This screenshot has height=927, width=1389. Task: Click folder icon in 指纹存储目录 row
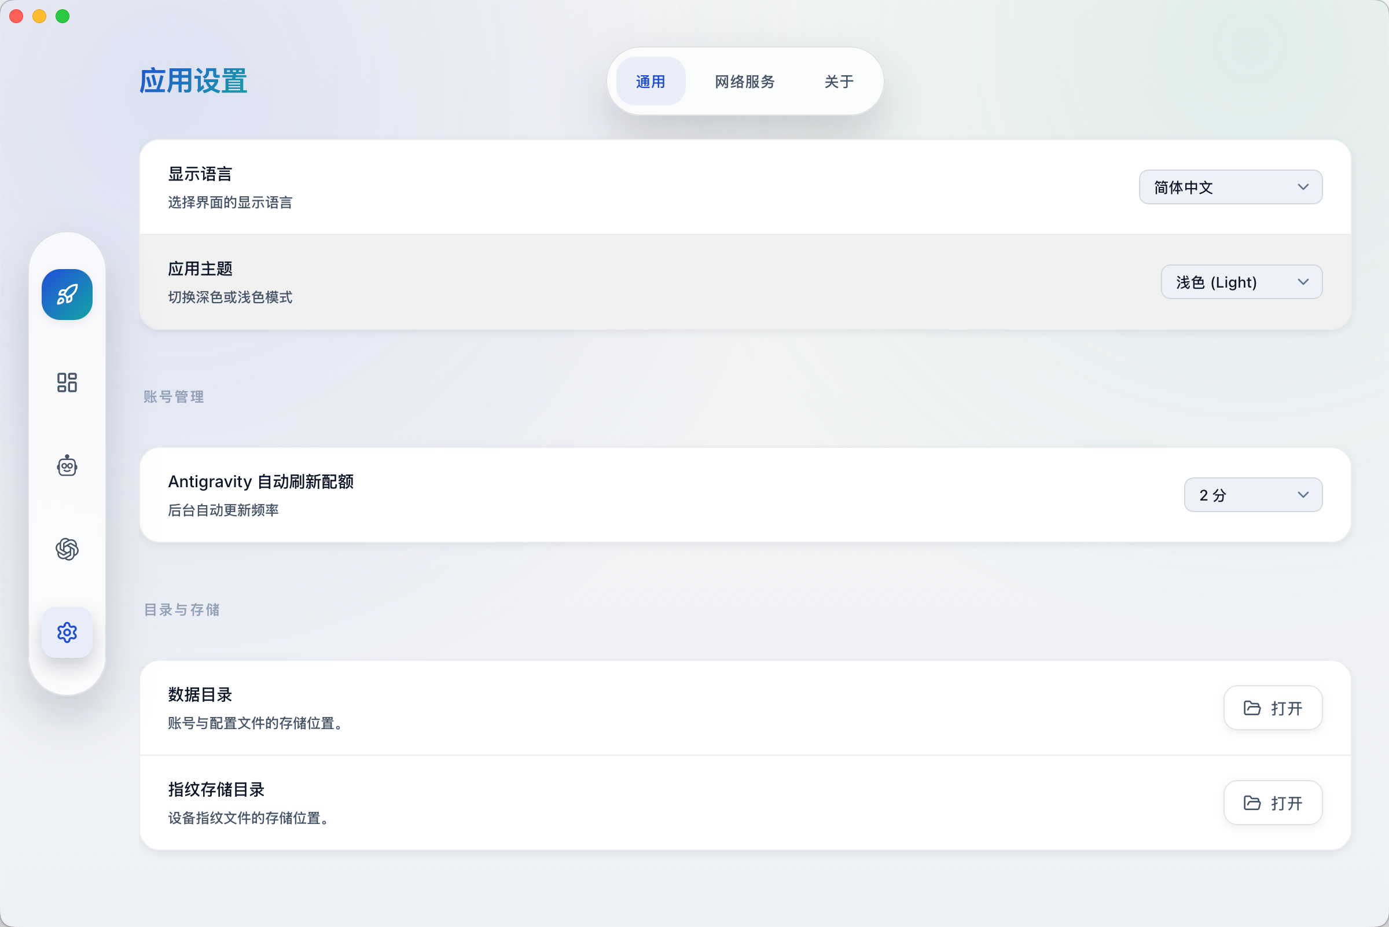coord(1252,802)
